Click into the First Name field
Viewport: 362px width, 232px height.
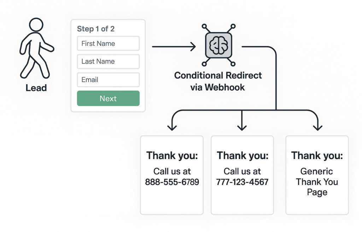(x=108, y=44)
